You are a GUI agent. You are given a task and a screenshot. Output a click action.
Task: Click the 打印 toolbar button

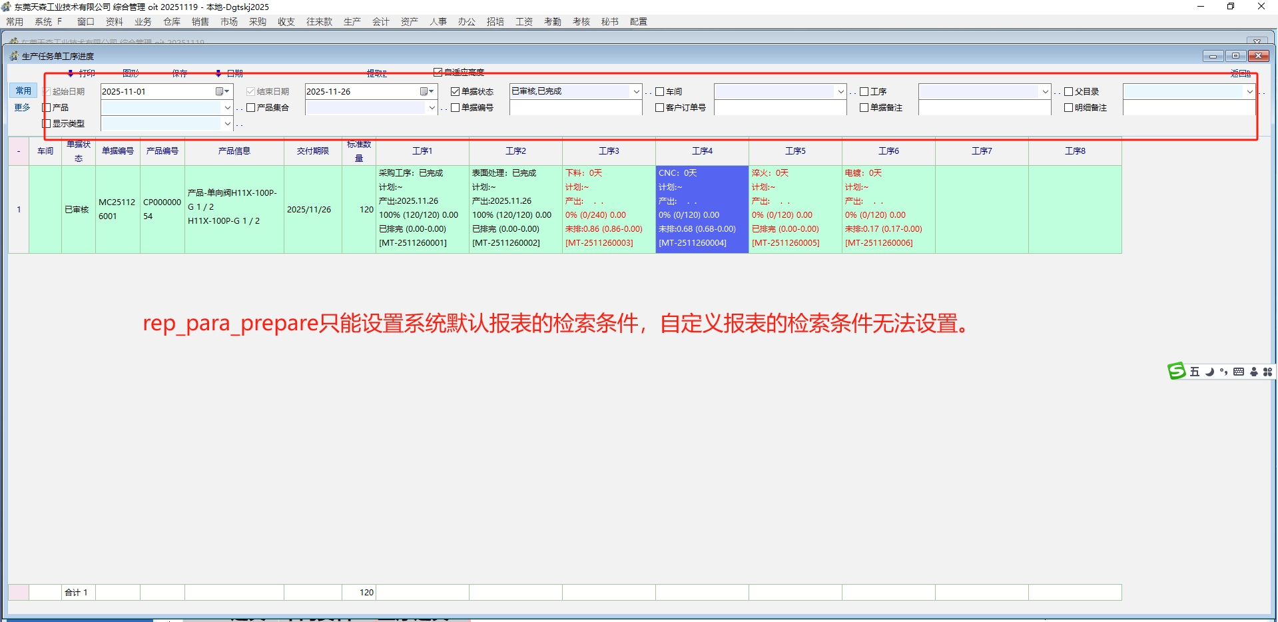coord(87,73)
